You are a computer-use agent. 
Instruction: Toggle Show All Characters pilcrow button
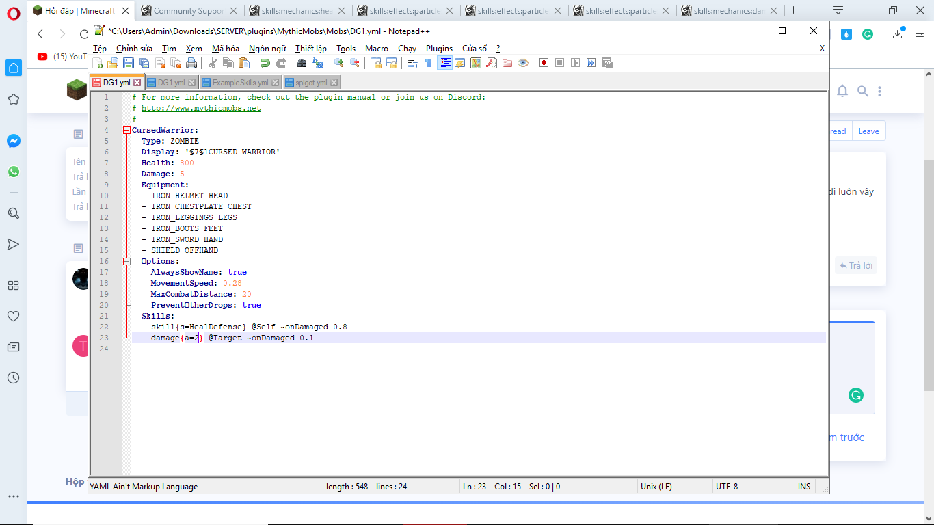coord(428,63)
